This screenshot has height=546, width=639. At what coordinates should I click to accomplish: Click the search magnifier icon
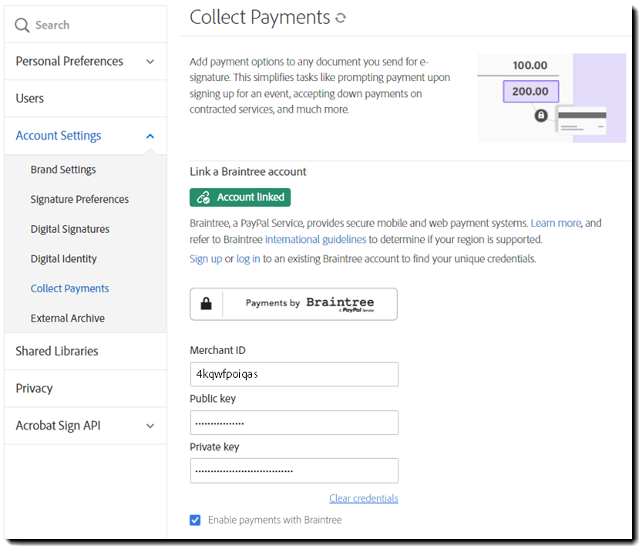[22, 25]
